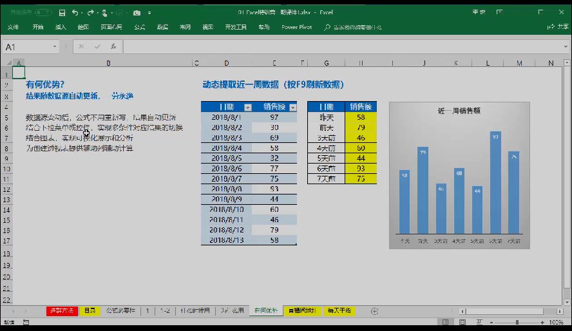Expand the formula bar with its arrow
The height and width of the screenshot is (331, 572).
click(566, 46)
